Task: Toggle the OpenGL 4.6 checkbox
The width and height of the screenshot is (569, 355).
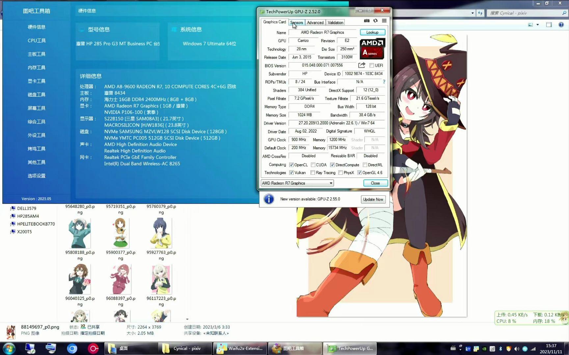Action: [x=360, y=173]
